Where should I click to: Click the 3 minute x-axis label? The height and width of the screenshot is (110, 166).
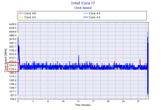(x=33, y=101)
